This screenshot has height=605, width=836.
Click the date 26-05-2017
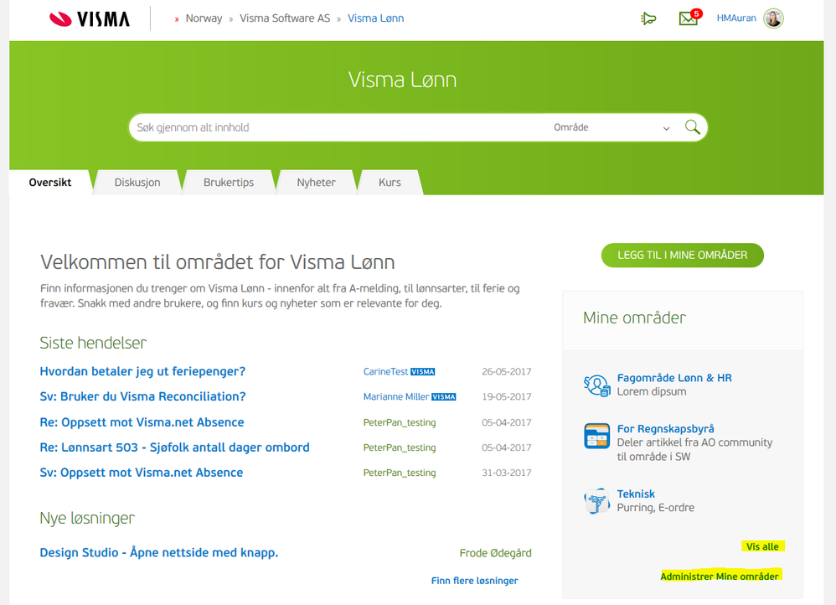click(507, 371)
